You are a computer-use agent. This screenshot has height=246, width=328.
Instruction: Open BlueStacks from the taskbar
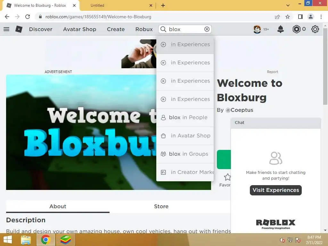click(65, 240)
